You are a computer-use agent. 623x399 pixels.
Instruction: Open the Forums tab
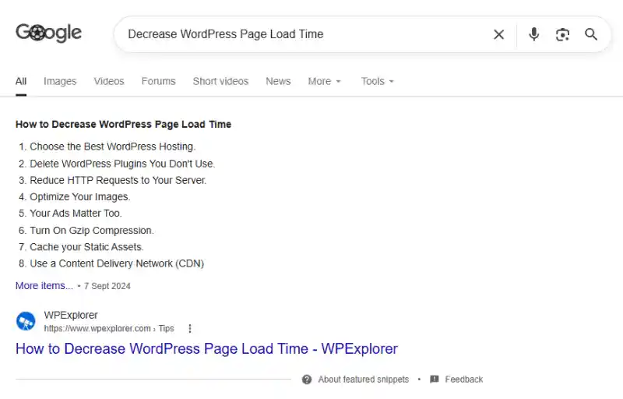159,82
